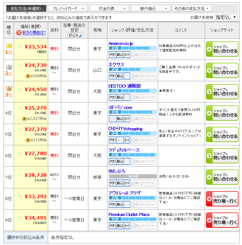Screen dimensions: 242x245
Task: Click ～10営業日 in the アウトレットプラザ row
Action: click(74, 199)
